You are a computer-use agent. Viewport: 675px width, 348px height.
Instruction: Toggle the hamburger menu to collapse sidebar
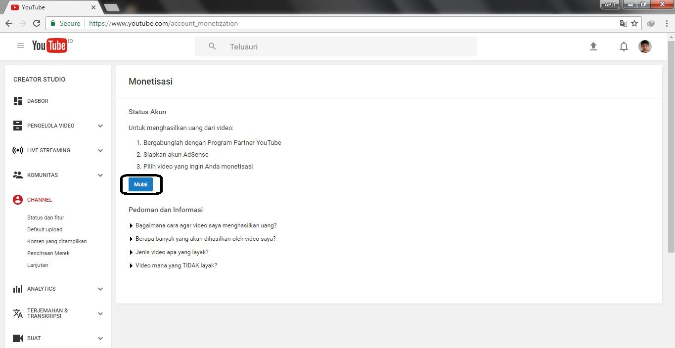pyautogui.click(x=20, y=45)
